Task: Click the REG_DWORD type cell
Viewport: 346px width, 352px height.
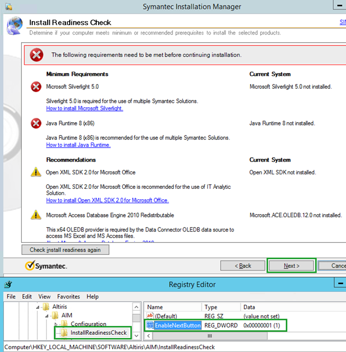Action: (x=221, y=325)
